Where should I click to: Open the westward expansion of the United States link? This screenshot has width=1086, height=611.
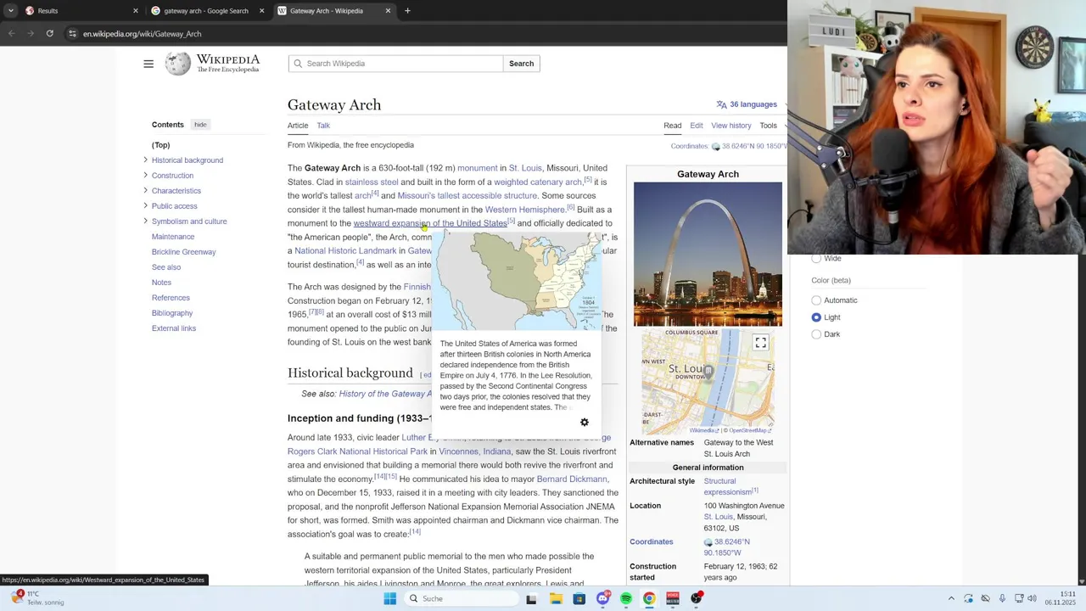tap(430, 223)
